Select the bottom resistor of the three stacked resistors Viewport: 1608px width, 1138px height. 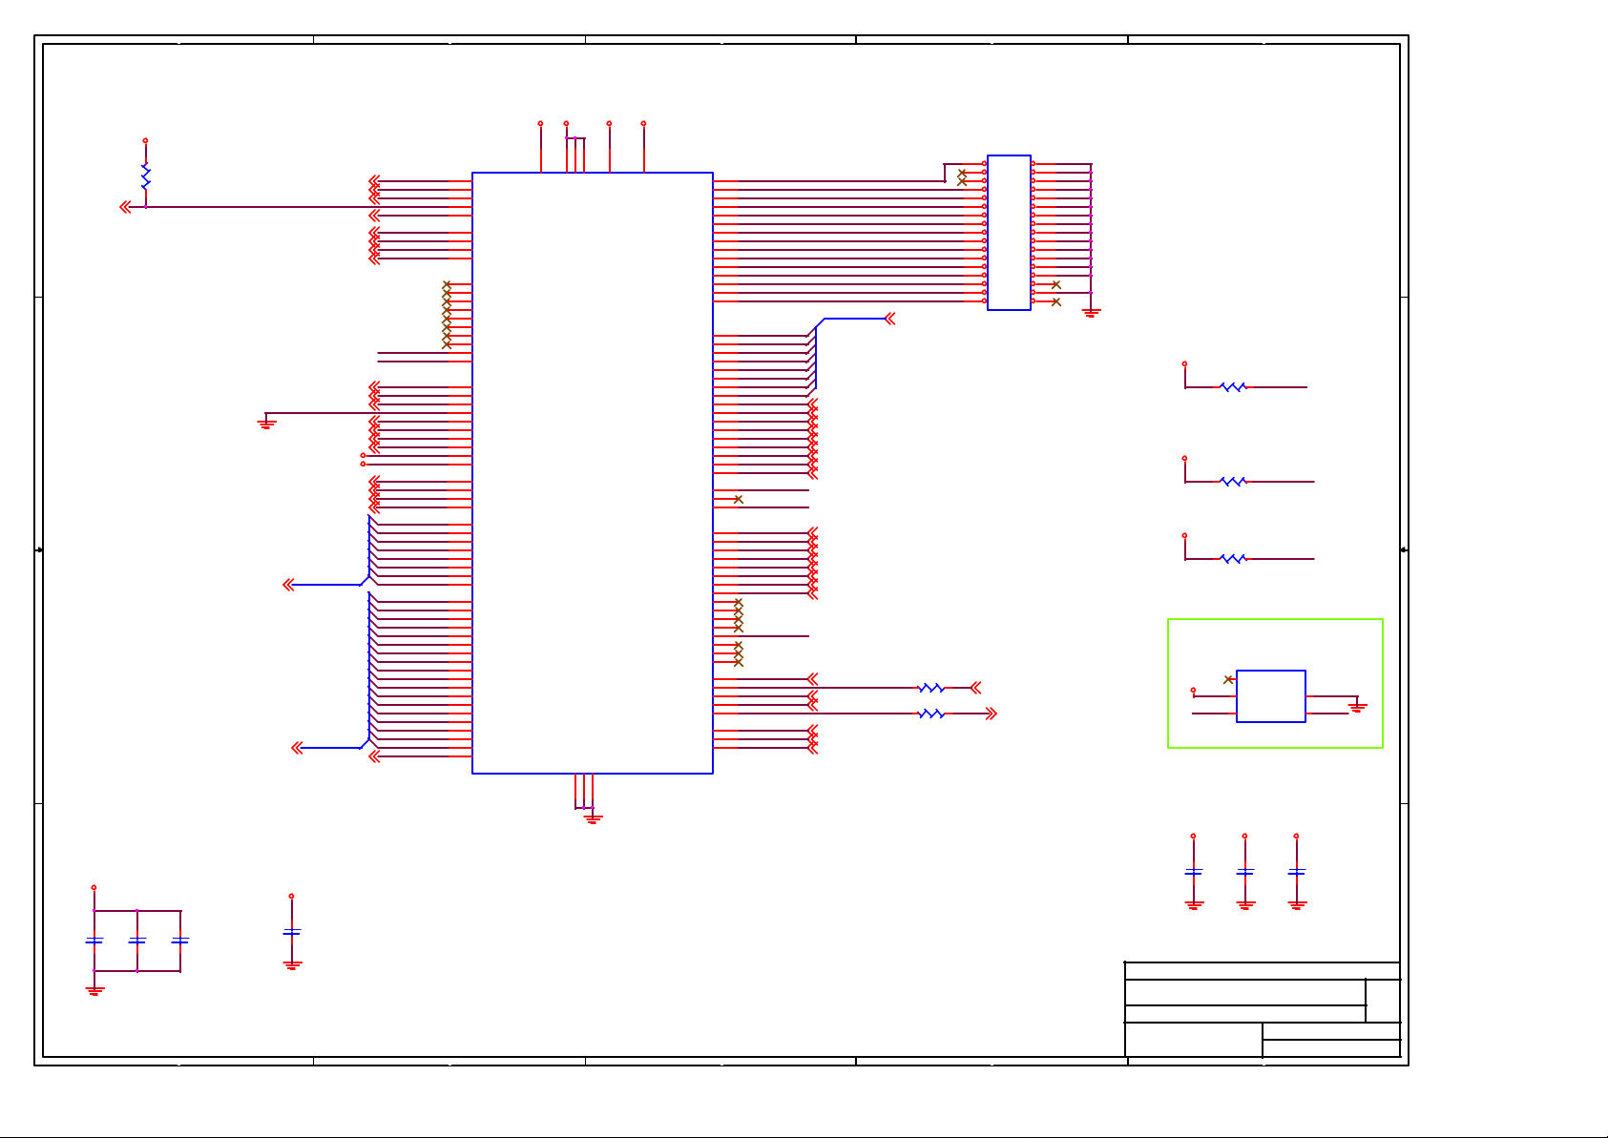pos(1233,559)
